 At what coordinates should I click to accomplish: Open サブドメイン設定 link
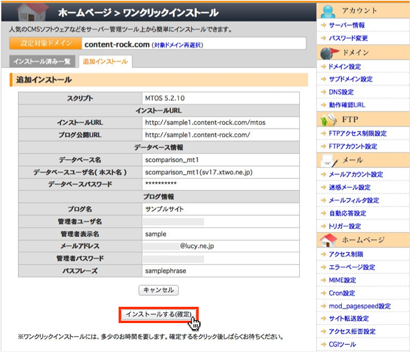[x=350, y=79]
